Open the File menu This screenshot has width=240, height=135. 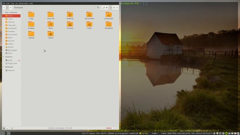[x=4, y=3]
